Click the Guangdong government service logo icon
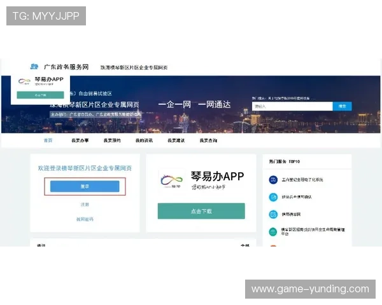Viewport: 382px width, 305px height. pyautogui.click(x=34, y=66)
